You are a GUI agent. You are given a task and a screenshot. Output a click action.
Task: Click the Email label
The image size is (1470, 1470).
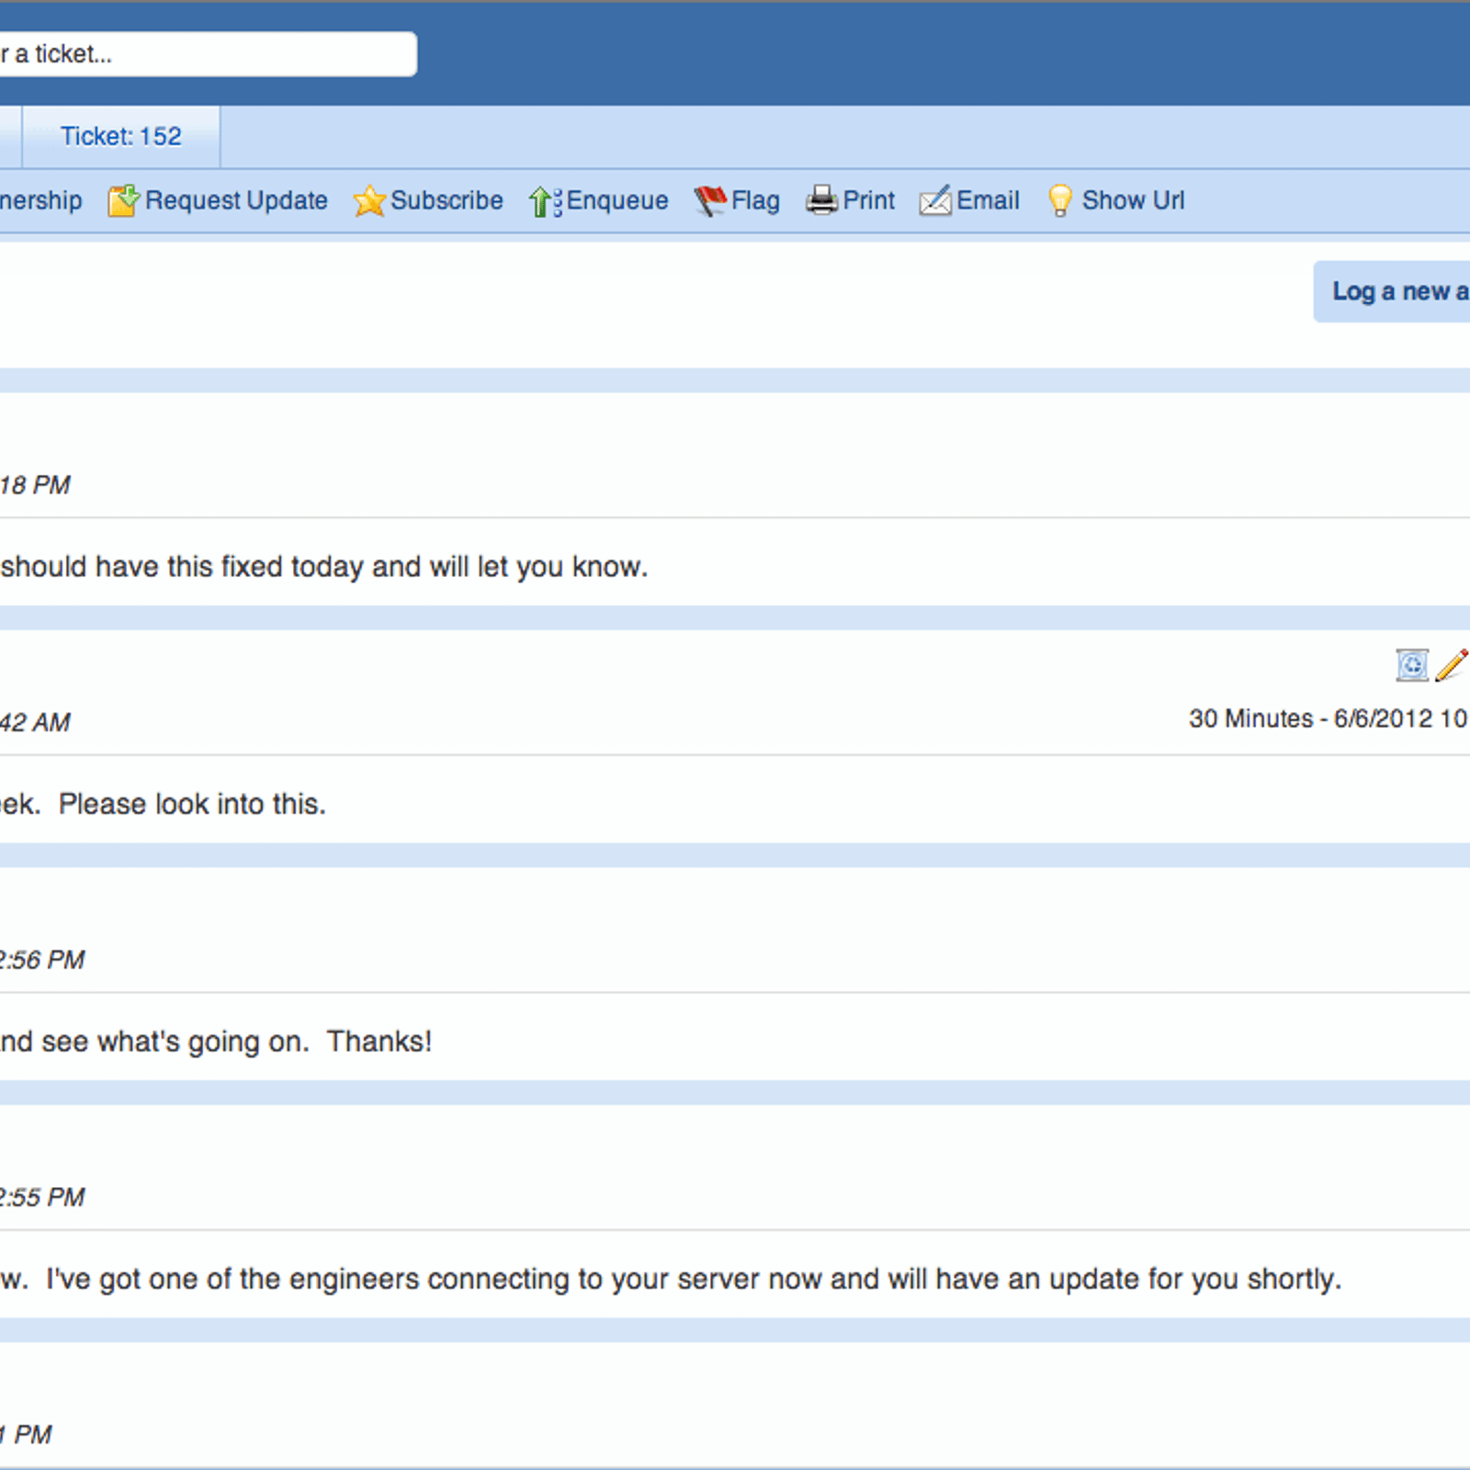988,200
